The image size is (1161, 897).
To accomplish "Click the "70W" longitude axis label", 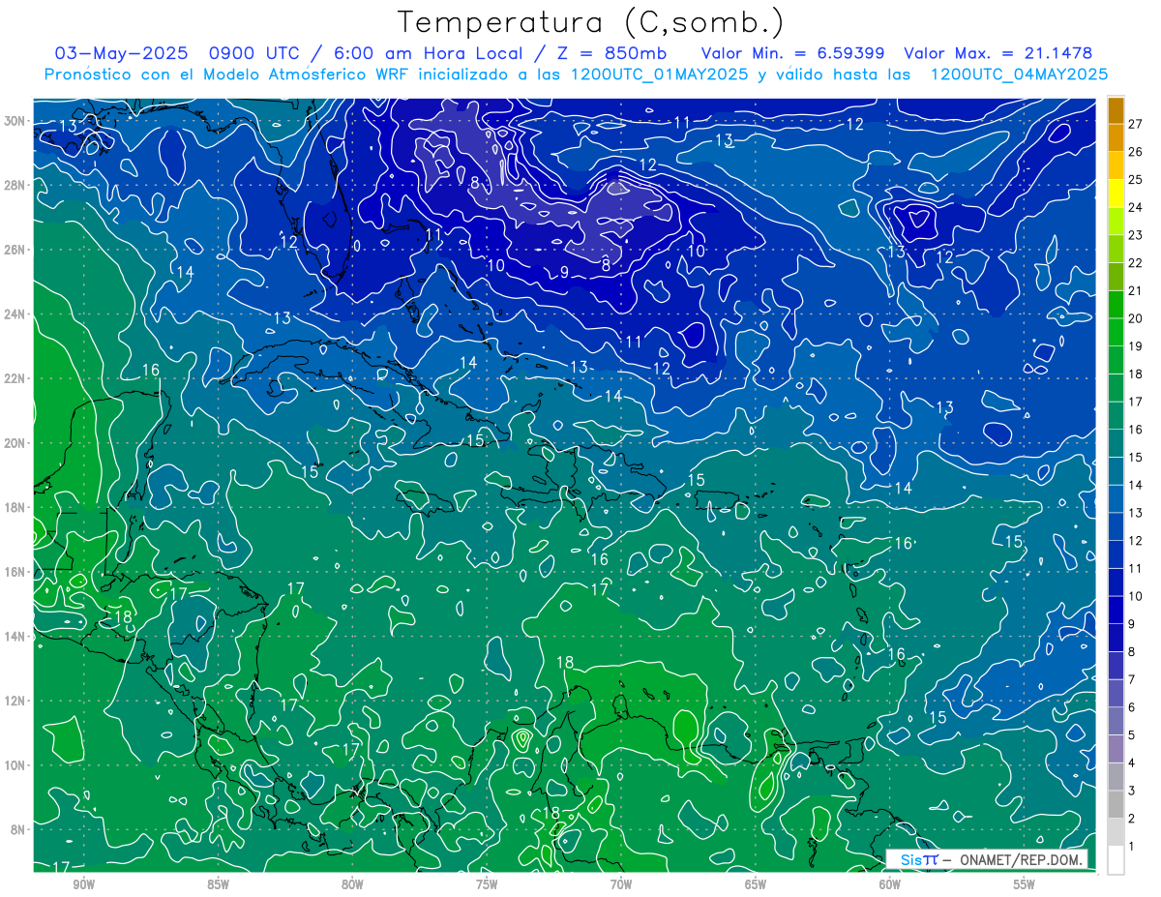I will click(621, 884).
